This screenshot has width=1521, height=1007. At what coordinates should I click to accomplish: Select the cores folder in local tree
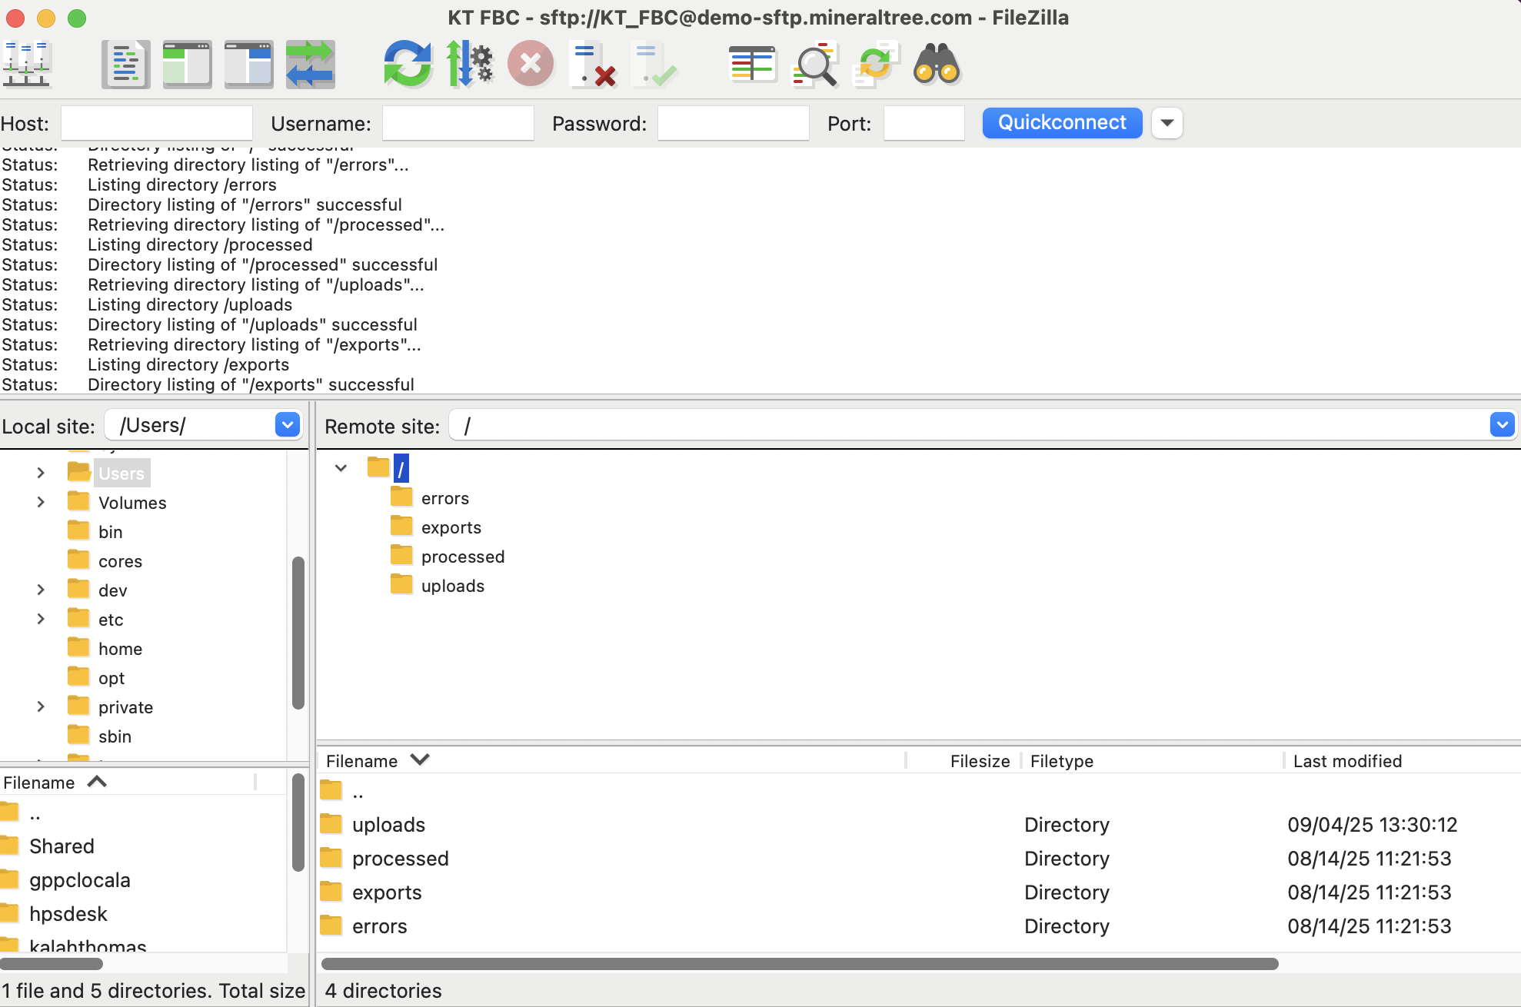[x=120, y=561]
